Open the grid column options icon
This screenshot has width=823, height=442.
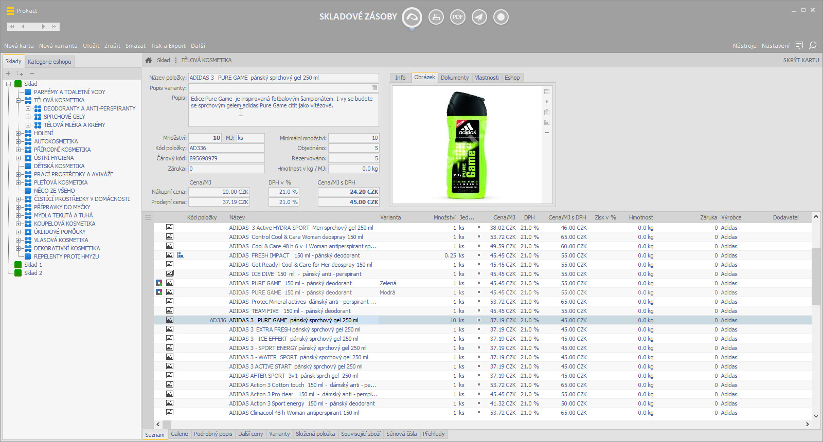(x=148, y=217)
